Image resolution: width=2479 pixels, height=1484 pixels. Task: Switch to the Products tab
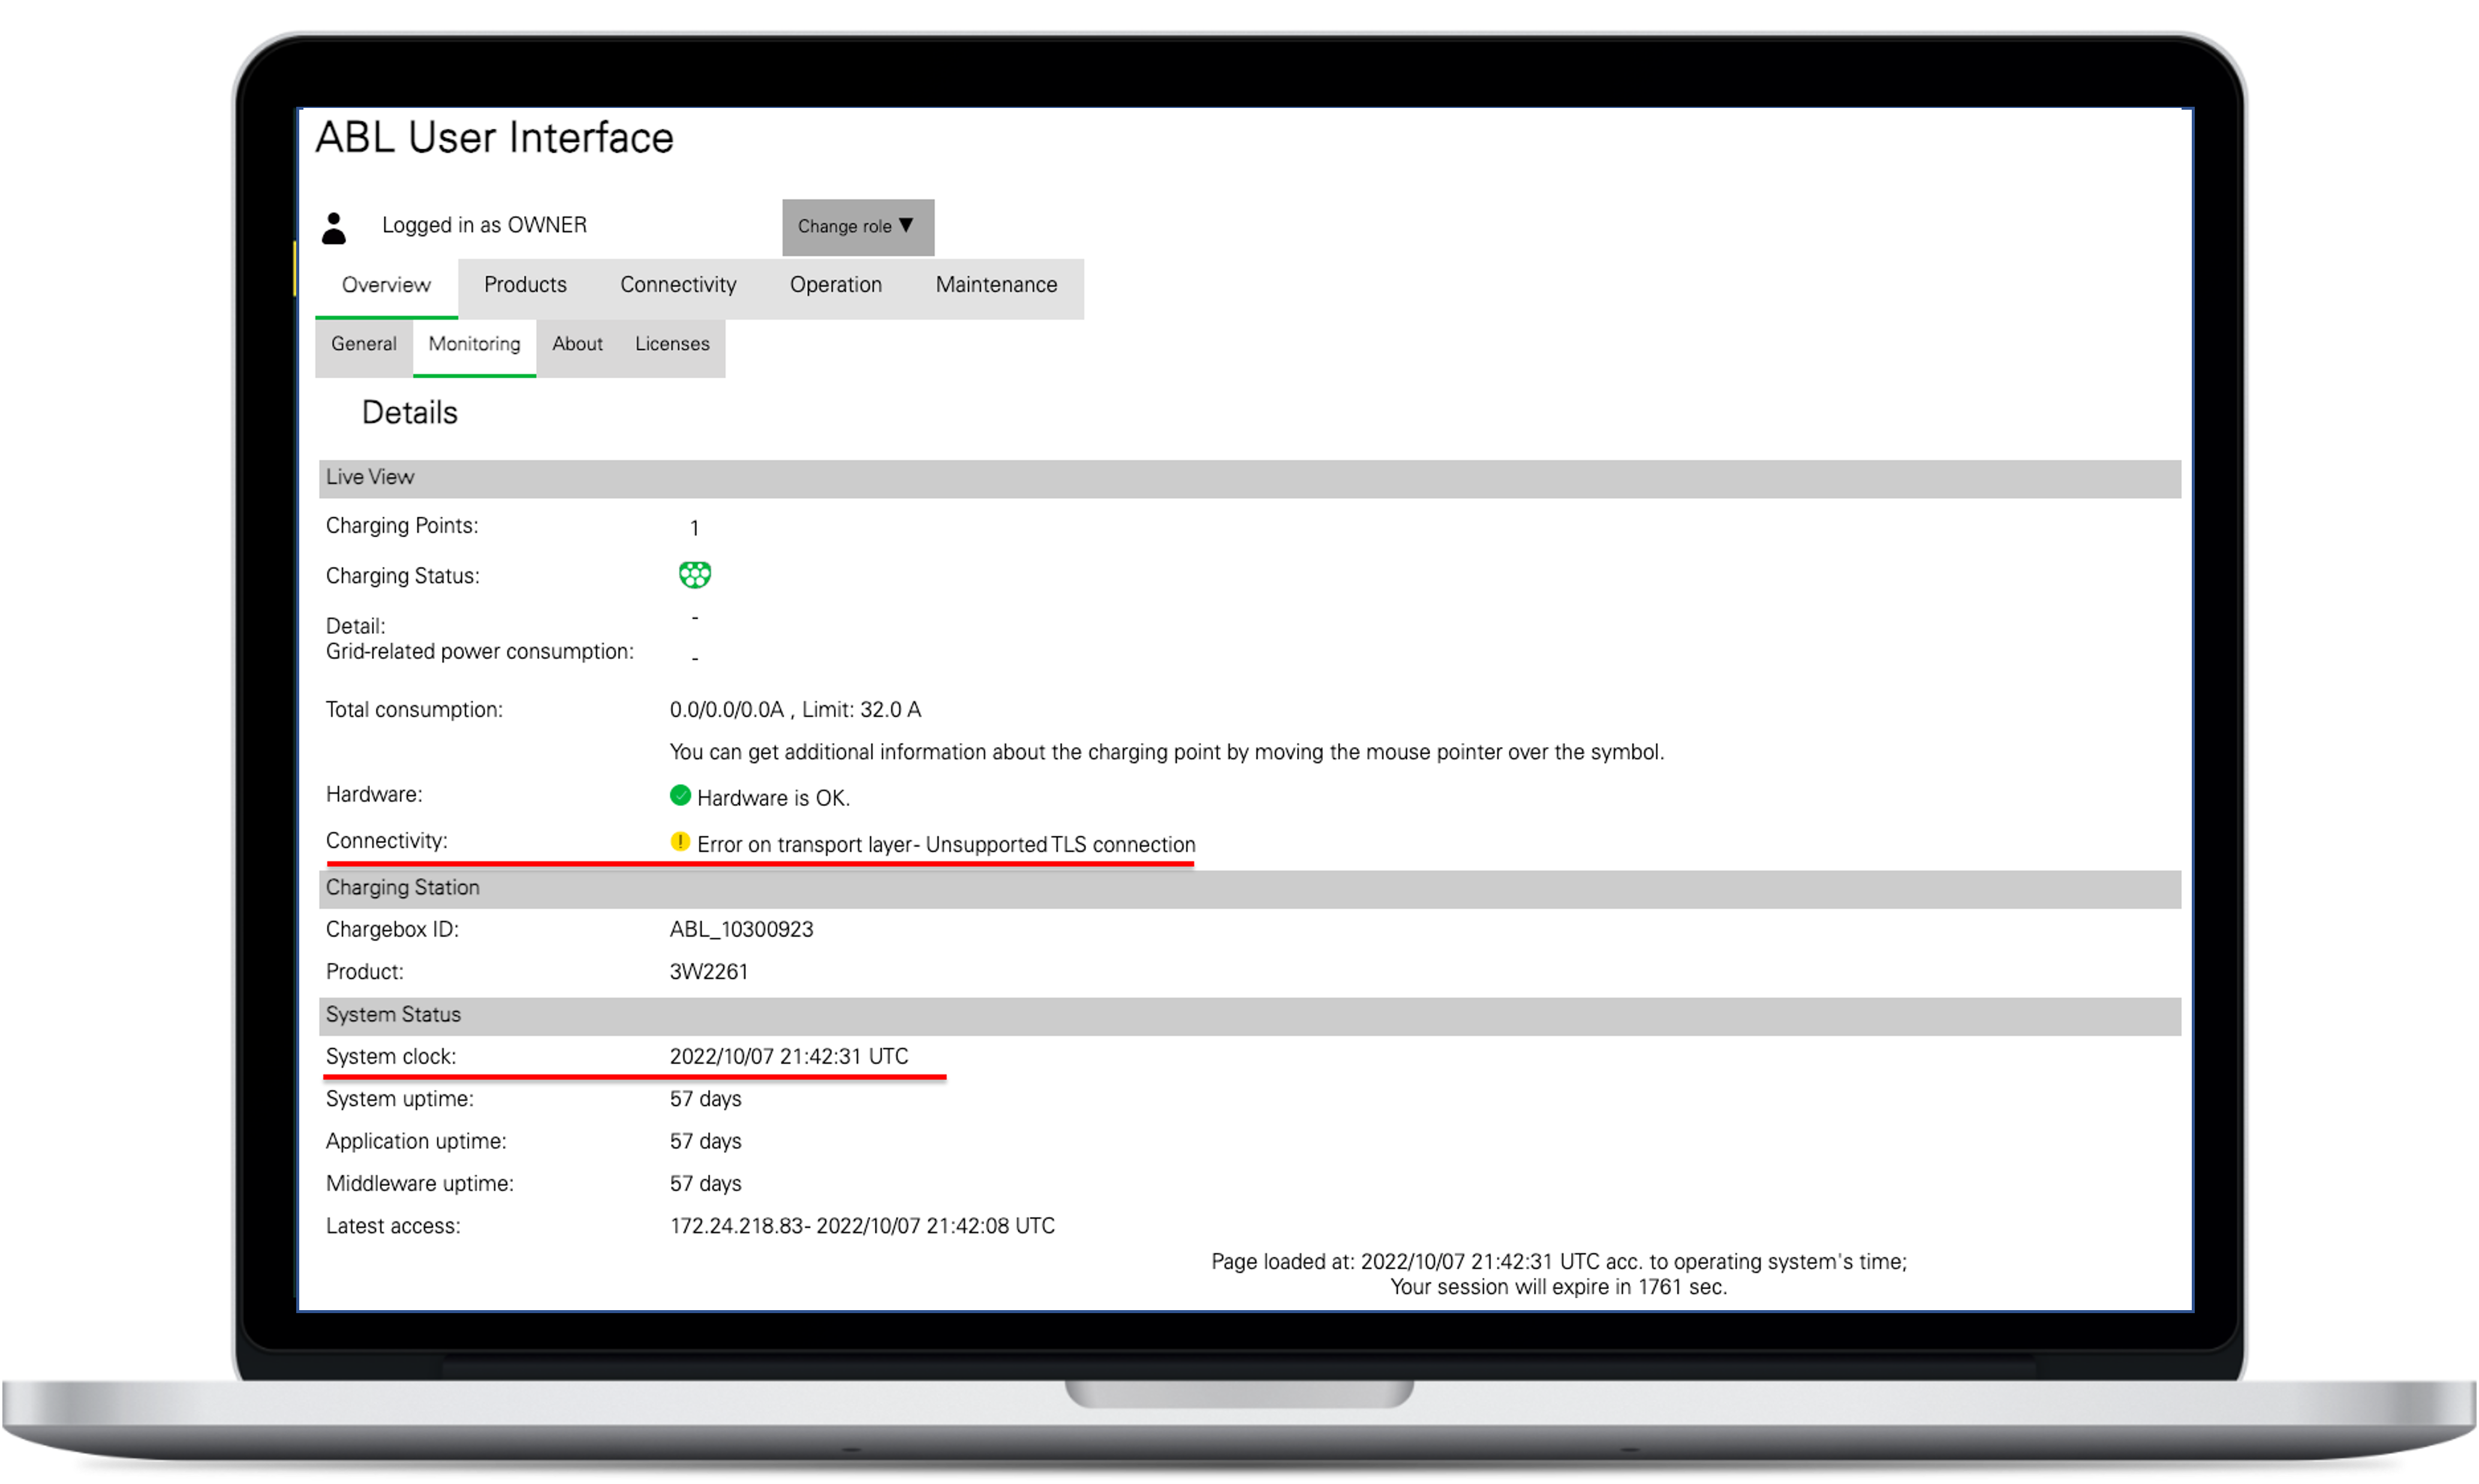(x=525, y=285)
